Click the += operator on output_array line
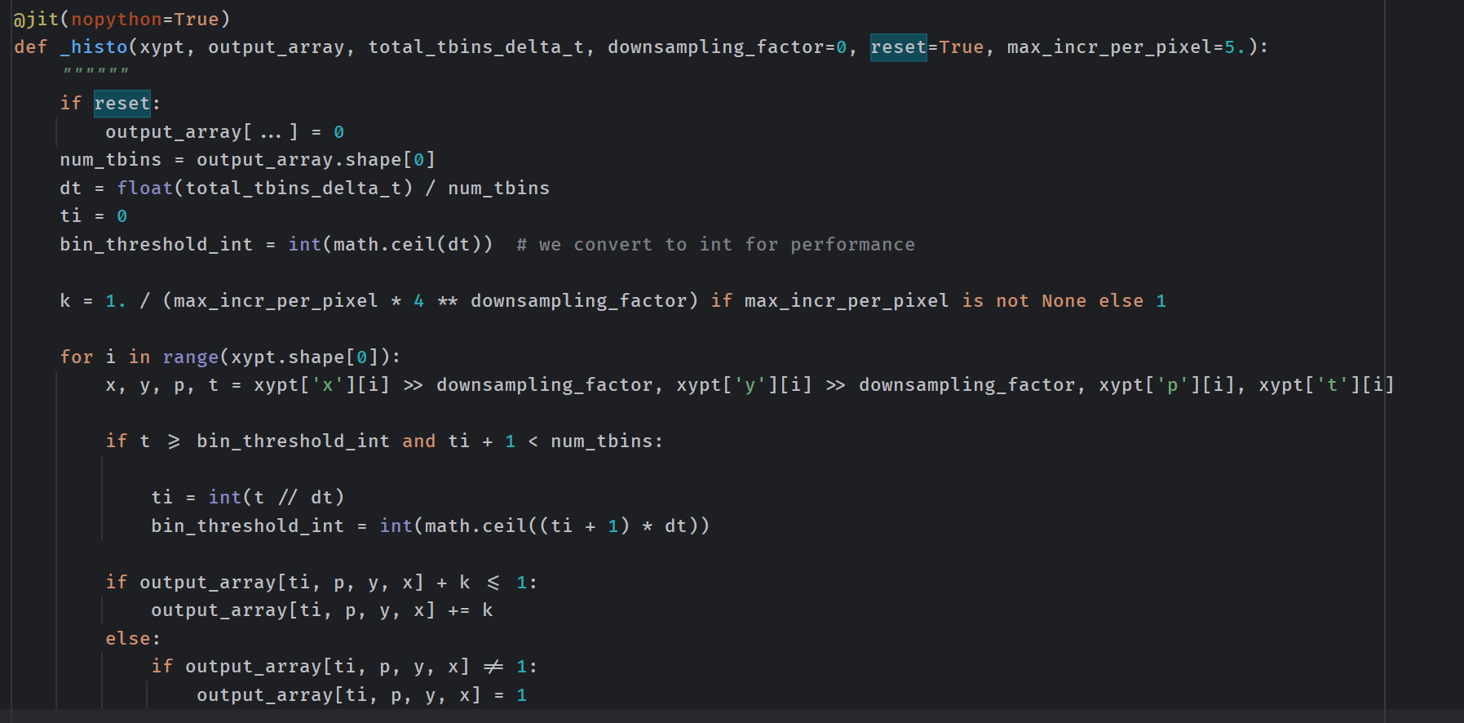Image resolution: width=1464 pixels, height=723 pixels. [459, 610]
